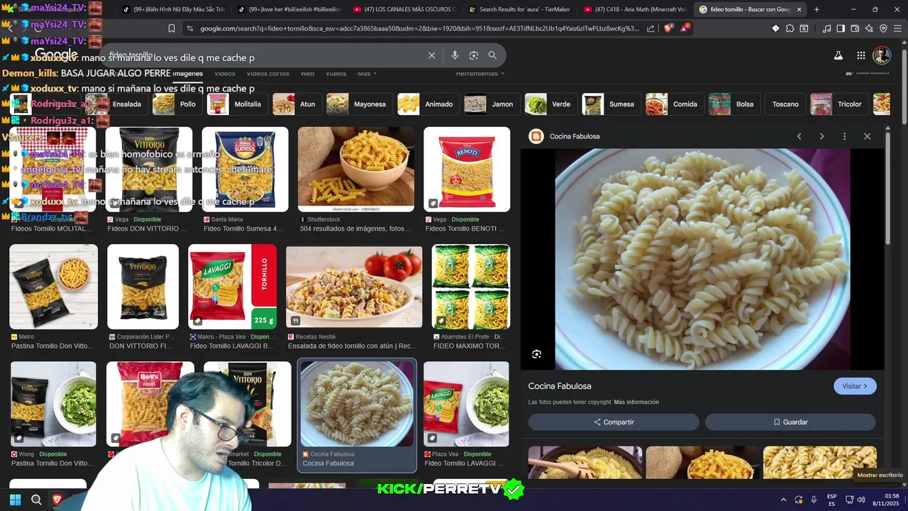Open the Google apps grid
Viewport: 908px width, 511px height.
[860, 55]
